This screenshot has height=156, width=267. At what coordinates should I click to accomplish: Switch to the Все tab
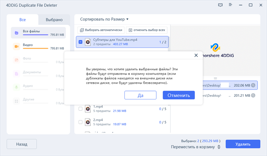[23, 19]
